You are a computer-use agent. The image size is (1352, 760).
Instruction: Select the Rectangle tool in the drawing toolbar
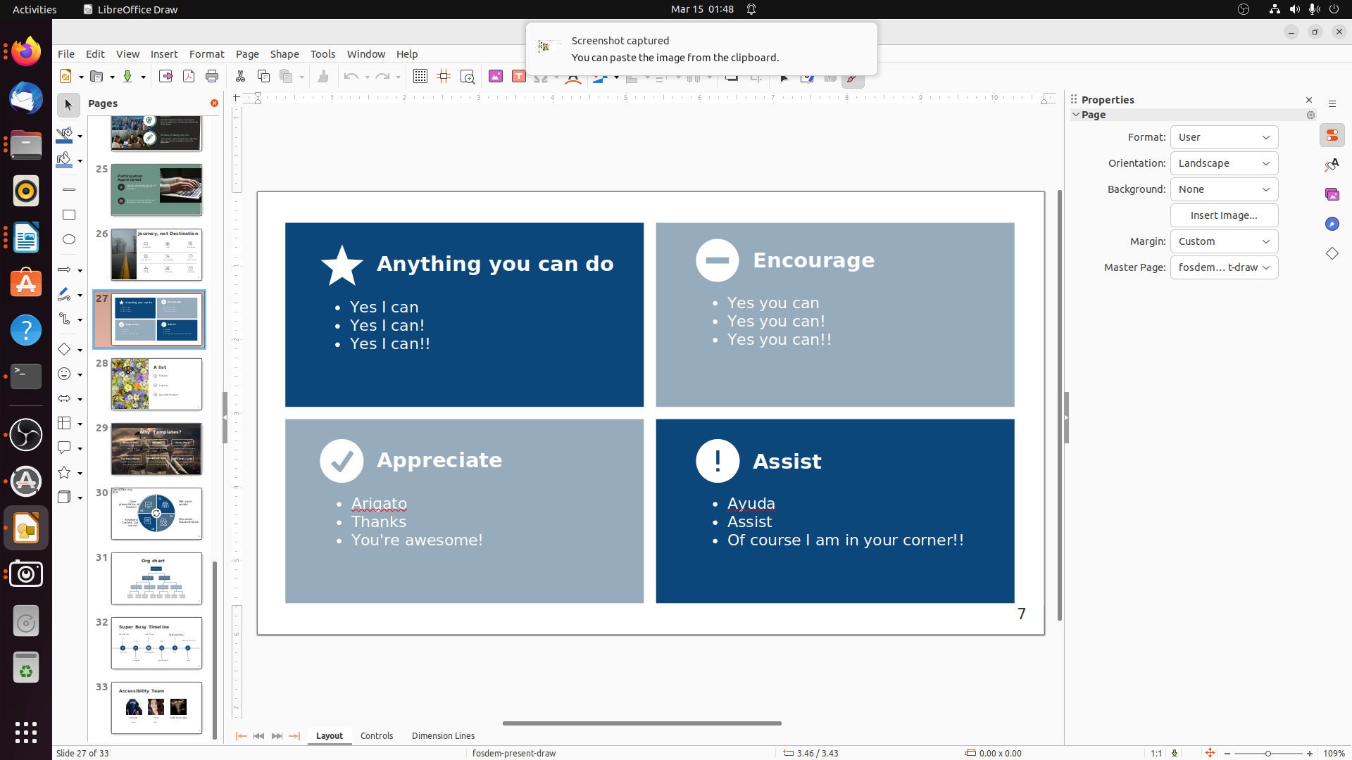pos(68,214)
